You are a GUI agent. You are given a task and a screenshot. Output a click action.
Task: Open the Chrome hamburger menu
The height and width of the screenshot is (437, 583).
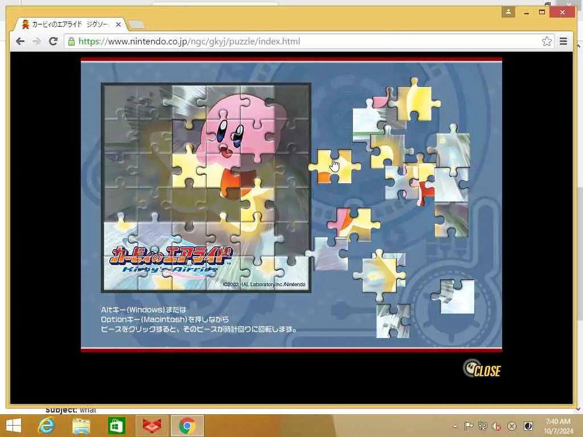tap(563, 41)
